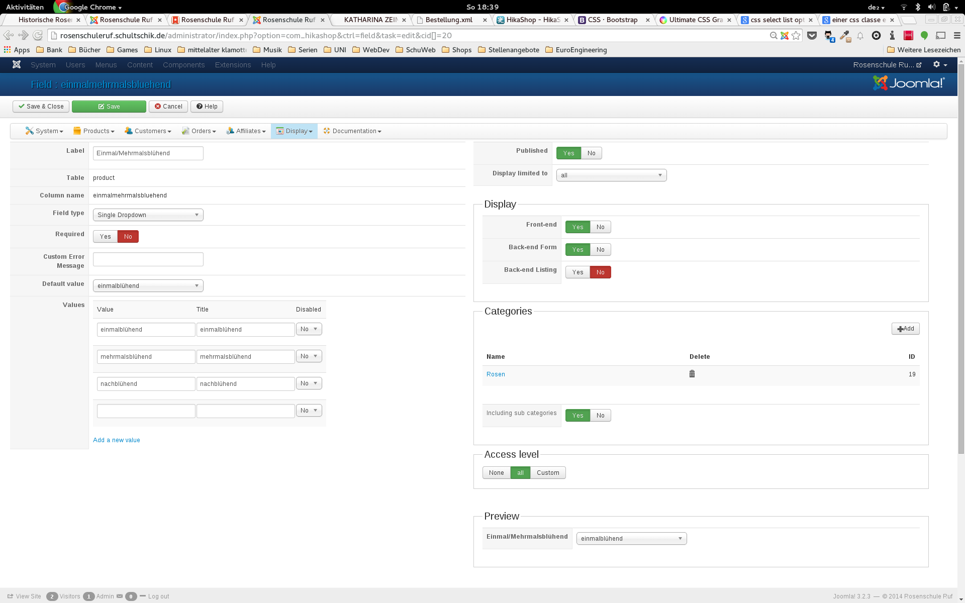
Task: Open Chrome hamburger menu icon
Action: tap(957, 36)
